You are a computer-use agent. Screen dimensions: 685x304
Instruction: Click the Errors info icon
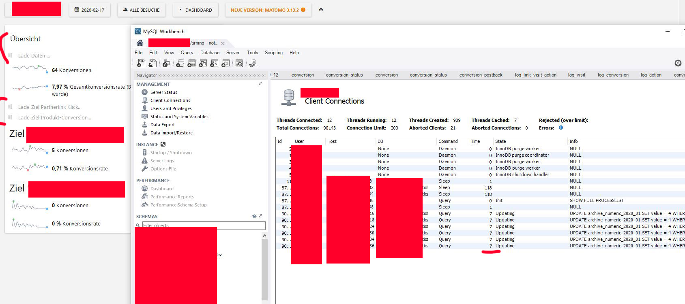561,128
